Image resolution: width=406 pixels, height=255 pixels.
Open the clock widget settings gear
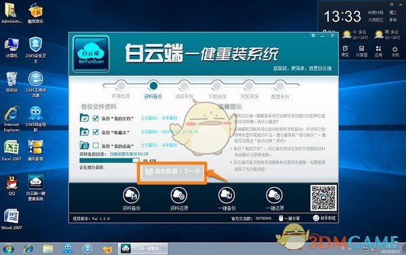(x=392, y=5)
